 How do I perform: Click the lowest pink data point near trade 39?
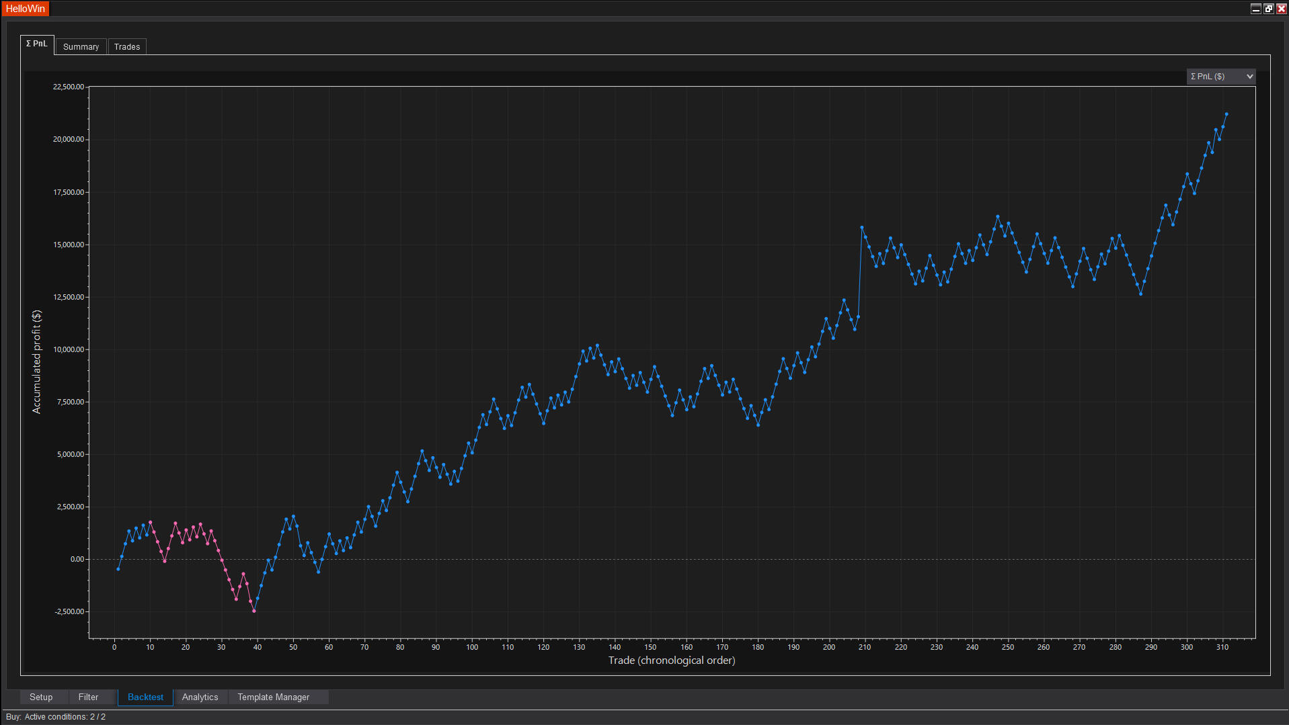pyautogui.click(x=253, y=611)
